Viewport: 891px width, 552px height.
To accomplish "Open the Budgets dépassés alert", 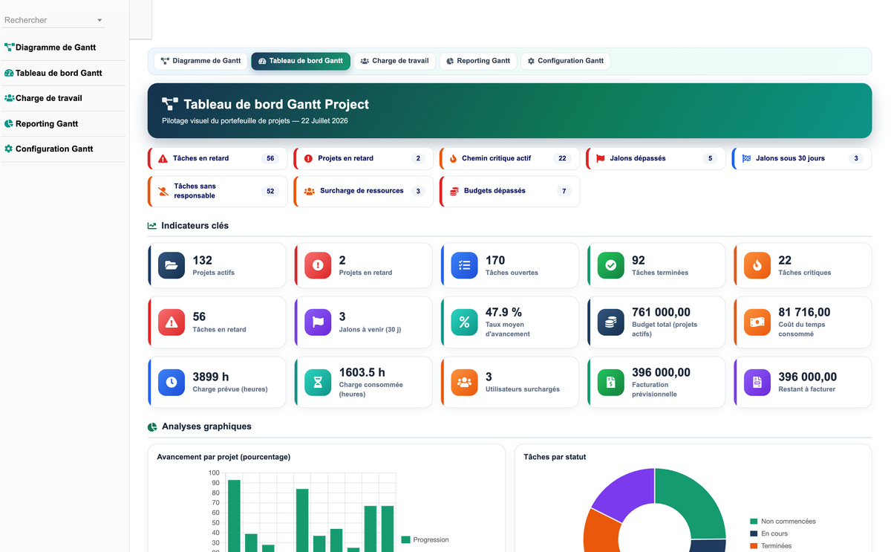I will [x=510, y=191].
